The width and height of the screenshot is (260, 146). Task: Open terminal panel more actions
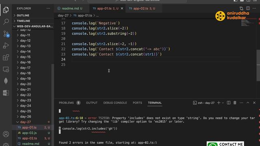click(x=241, y=103)
